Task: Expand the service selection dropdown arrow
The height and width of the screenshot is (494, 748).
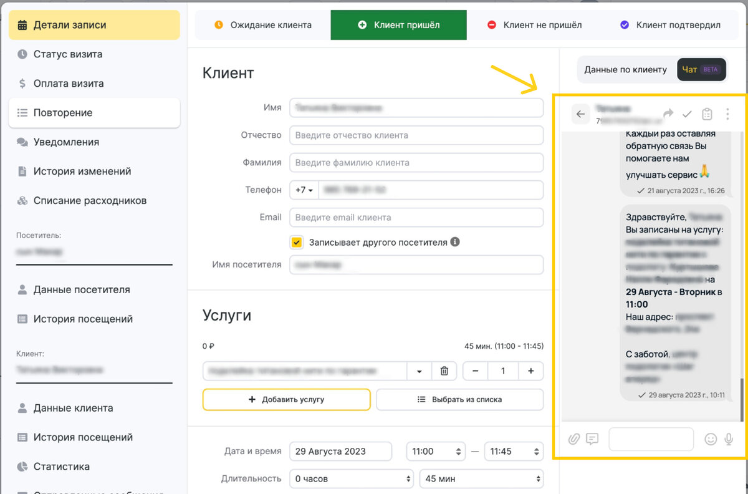Action: pos(421,370)
